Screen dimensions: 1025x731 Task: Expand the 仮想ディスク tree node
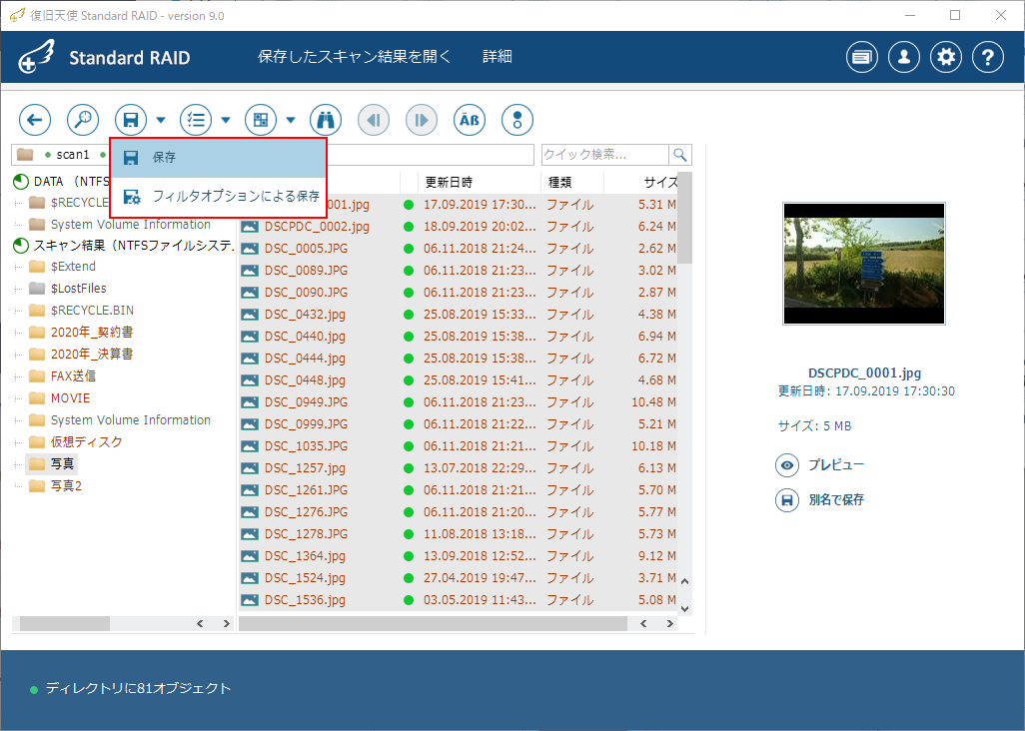coord(19,442)
